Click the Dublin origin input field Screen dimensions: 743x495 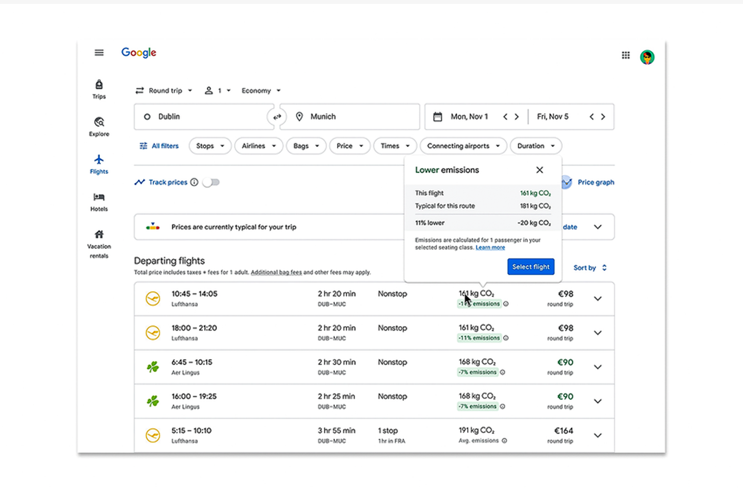point(203,117)
